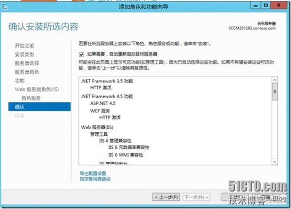Screen dimensions: 291x209
Task: Switch to the 功能 step
Action: pyautogui.click(x=20, y=81)
